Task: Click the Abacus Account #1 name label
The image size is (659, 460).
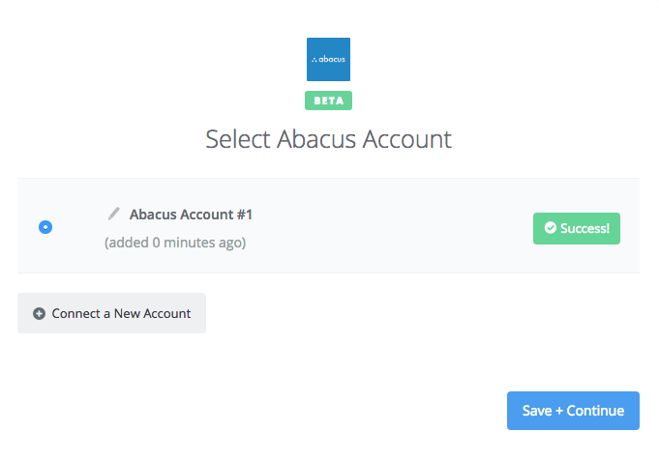Action: 191,215
